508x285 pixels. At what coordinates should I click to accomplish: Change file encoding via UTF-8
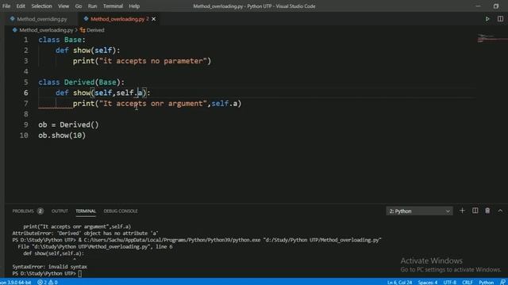click(x=450, y=282)
